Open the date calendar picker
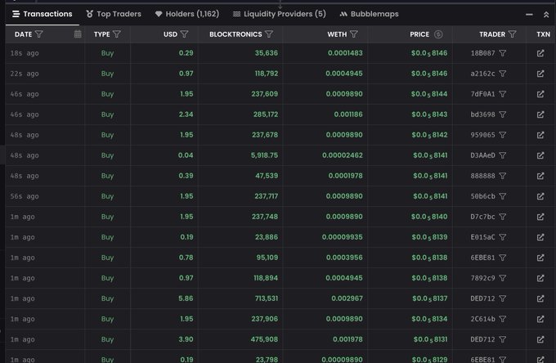556x363 pixels. pyautogui.click(x=78, y=34)
